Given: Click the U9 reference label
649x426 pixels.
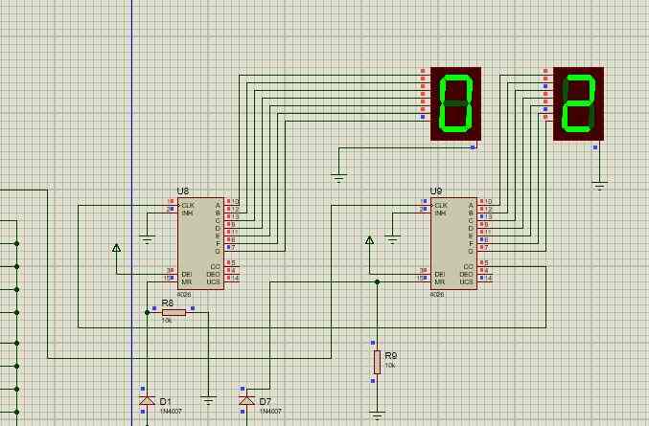Looking at the screenshot, I should (x=436, y=191).
